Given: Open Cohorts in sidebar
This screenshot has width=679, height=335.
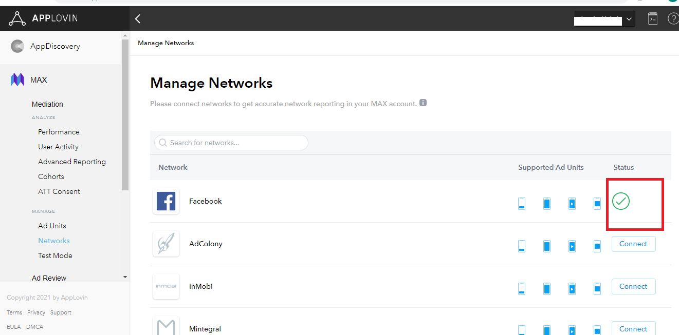Looking at the screenshot, I should [x=51, y=176].
